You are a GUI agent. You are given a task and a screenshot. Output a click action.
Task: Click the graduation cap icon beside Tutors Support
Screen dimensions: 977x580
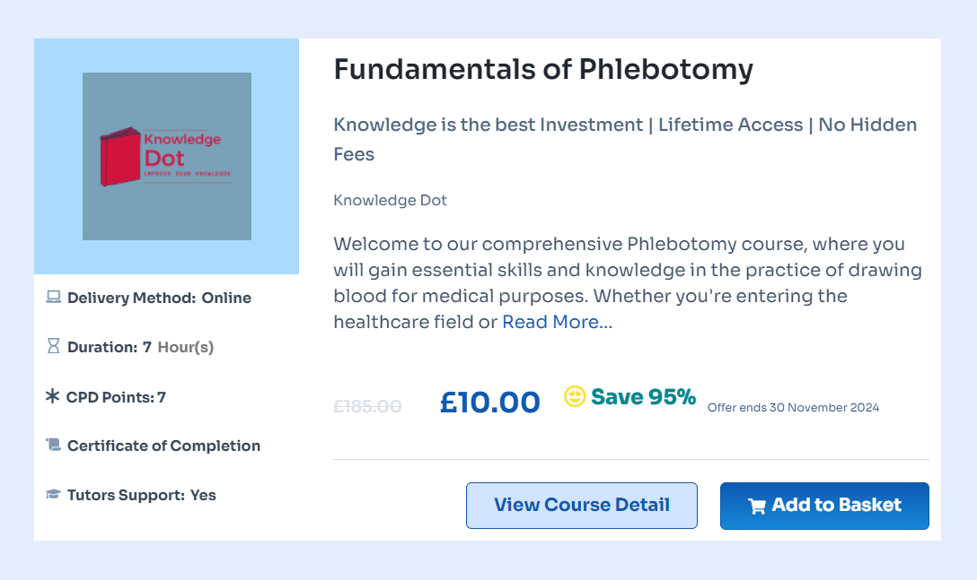tap(53, 495)
